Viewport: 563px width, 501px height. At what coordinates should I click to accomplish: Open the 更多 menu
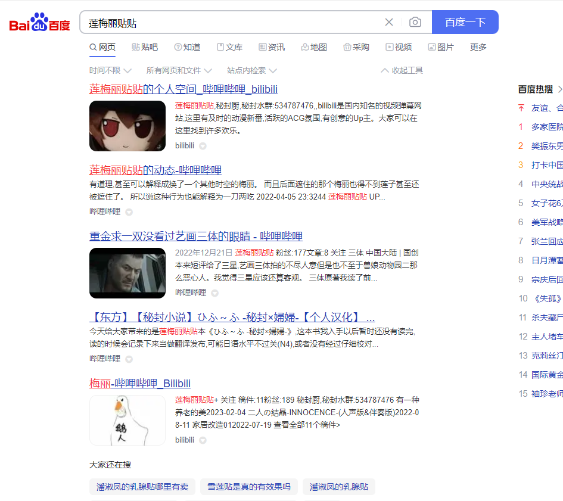(x=477, y=46)
